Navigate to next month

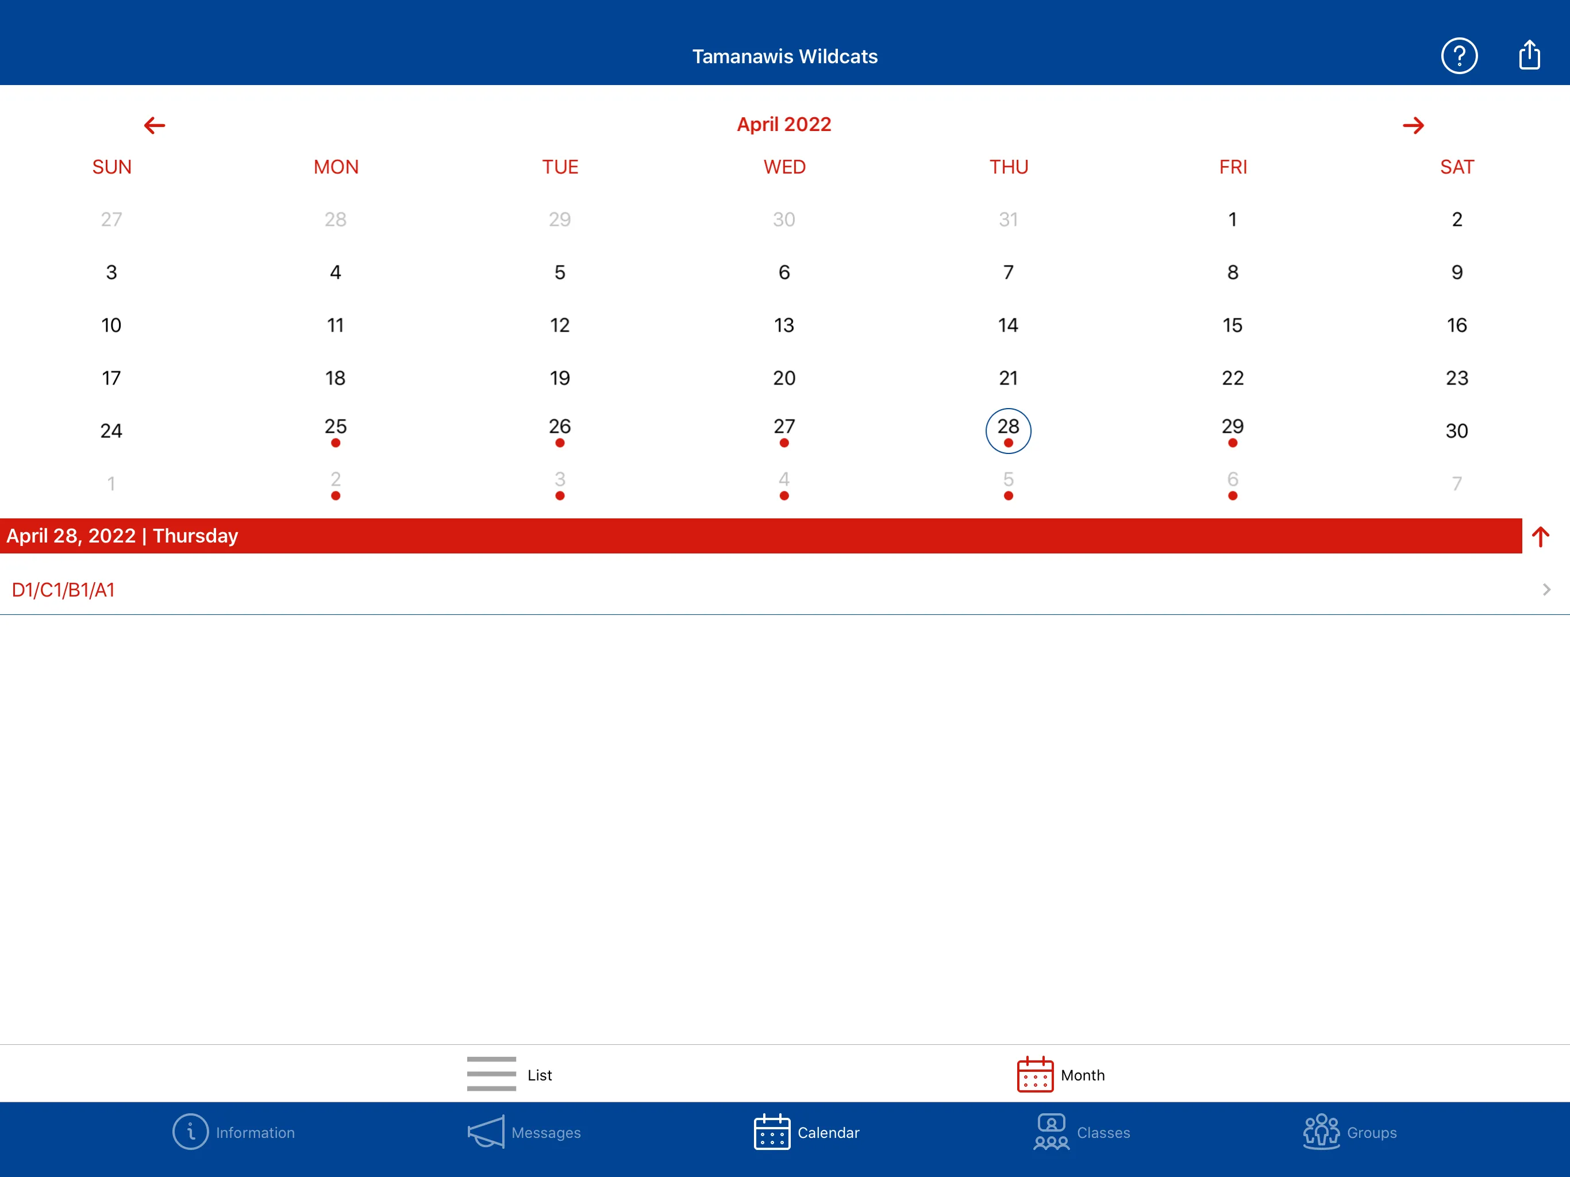point(1413,124)
